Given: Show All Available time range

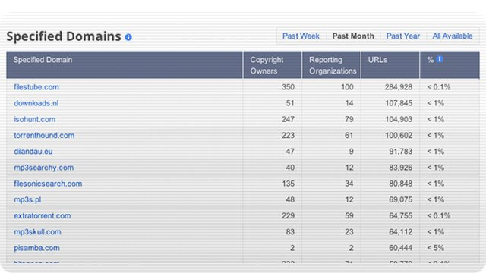Looking at the screenshot, I should point(453,36).
